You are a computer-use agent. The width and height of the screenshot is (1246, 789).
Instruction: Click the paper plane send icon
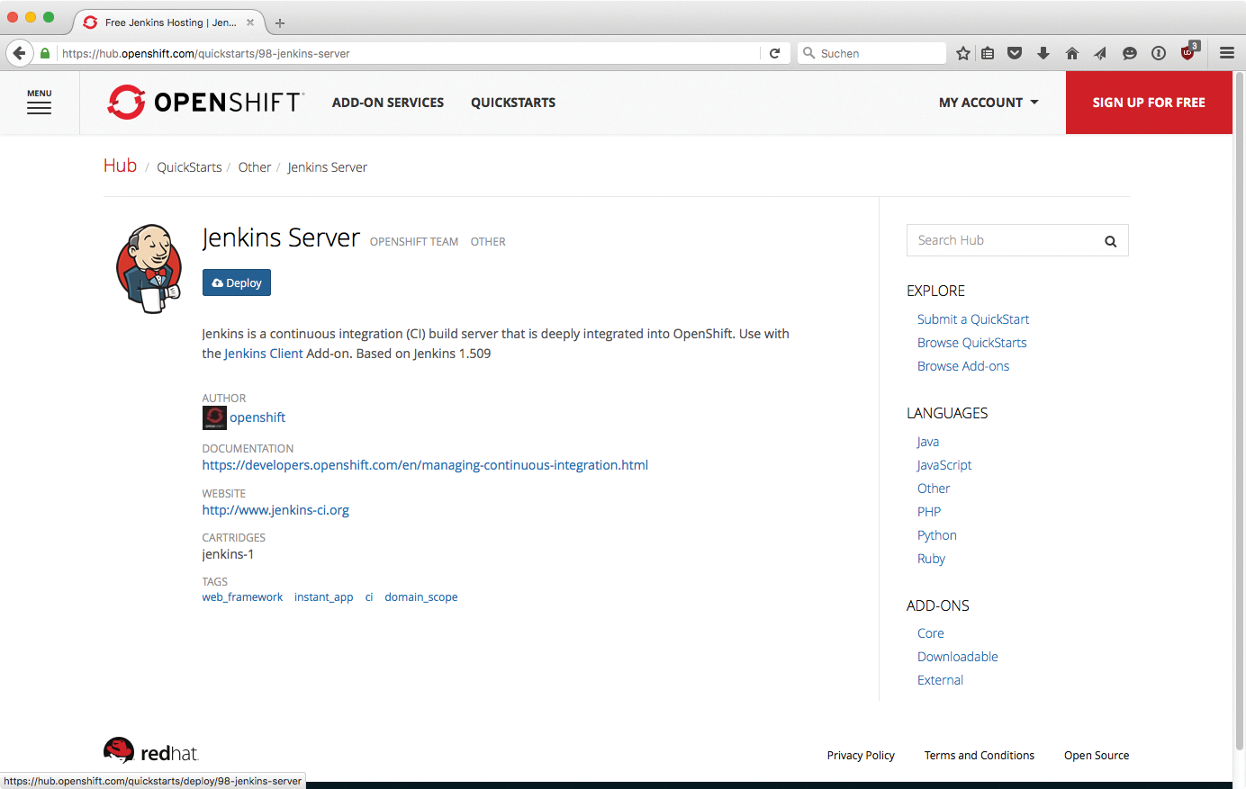(x=1100, y=53)
